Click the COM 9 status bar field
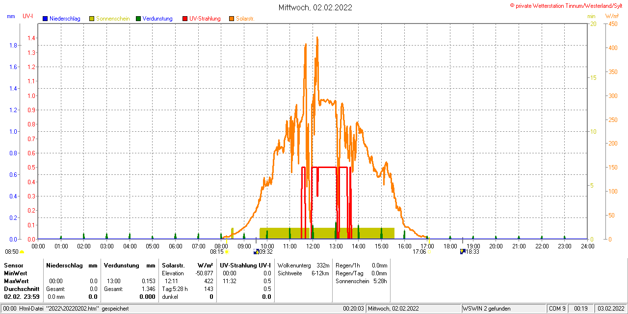Image resolution: width=628 pixels, height=314 pixels. coord(557,309)
